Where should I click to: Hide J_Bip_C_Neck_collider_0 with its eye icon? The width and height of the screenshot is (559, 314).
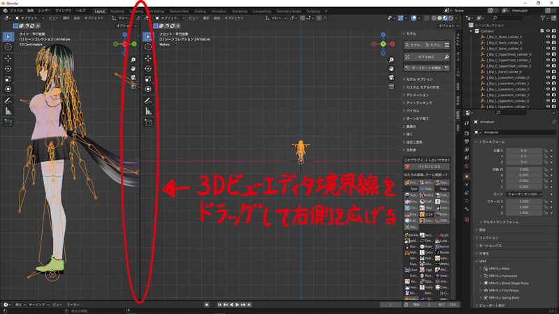(x=548, y=43)
